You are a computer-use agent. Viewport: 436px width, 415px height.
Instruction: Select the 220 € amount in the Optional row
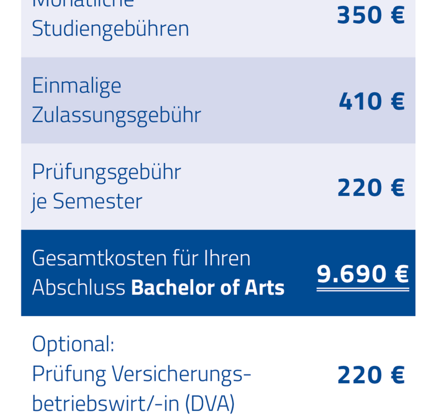tap(371, 375)
